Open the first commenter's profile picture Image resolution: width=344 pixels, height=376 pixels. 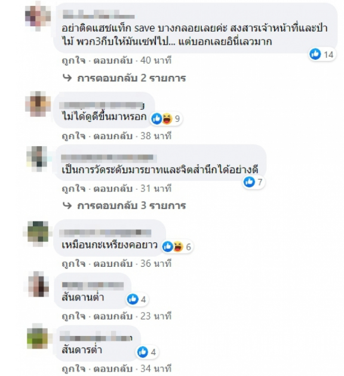pos(38,16)
